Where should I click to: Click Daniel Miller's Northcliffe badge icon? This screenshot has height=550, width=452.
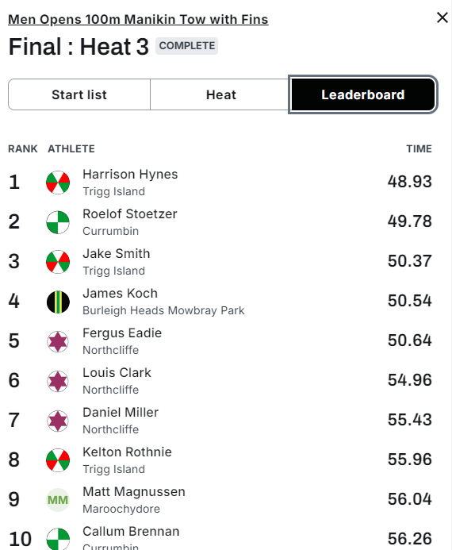click(x=58, y=421)
